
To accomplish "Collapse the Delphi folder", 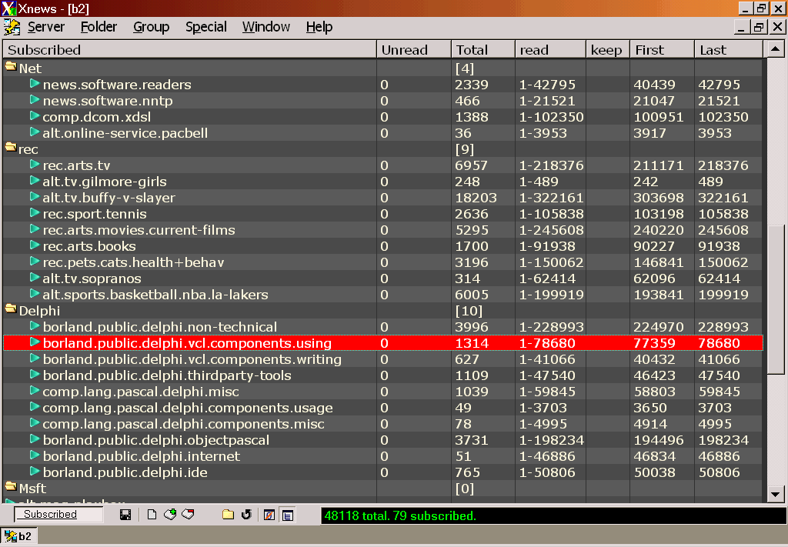I will point(11,309).
